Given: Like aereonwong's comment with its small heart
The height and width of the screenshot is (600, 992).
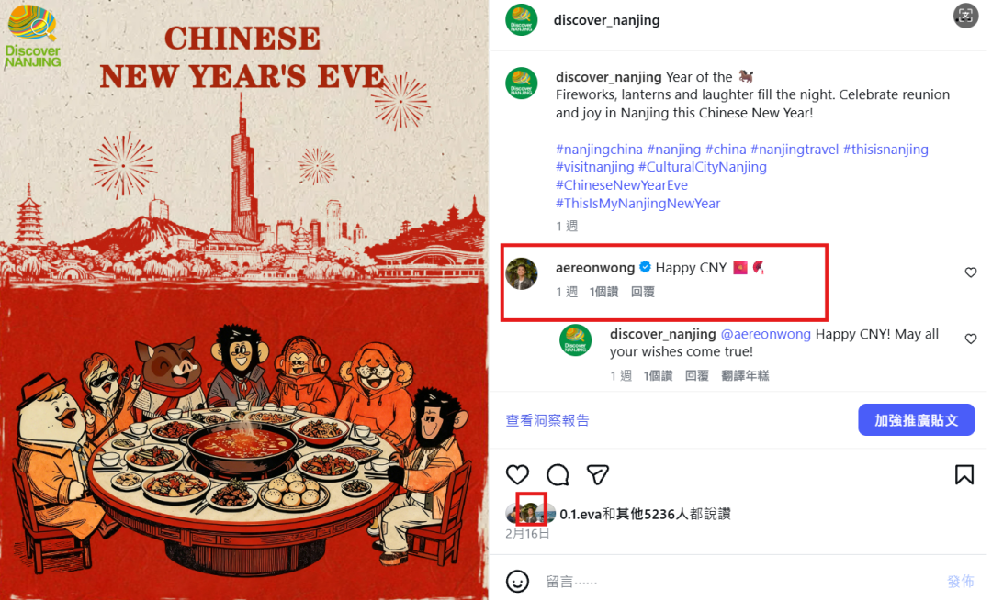Looking at the screenshot, I should [971, 272].
